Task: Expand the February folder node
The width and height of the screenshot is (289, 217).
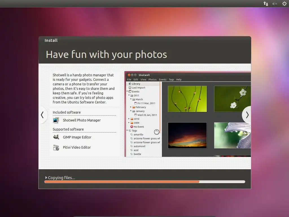Action: tap(131, 107)
